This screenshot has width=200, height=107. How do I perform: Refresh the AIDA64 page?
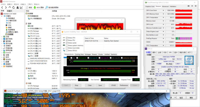13,7
